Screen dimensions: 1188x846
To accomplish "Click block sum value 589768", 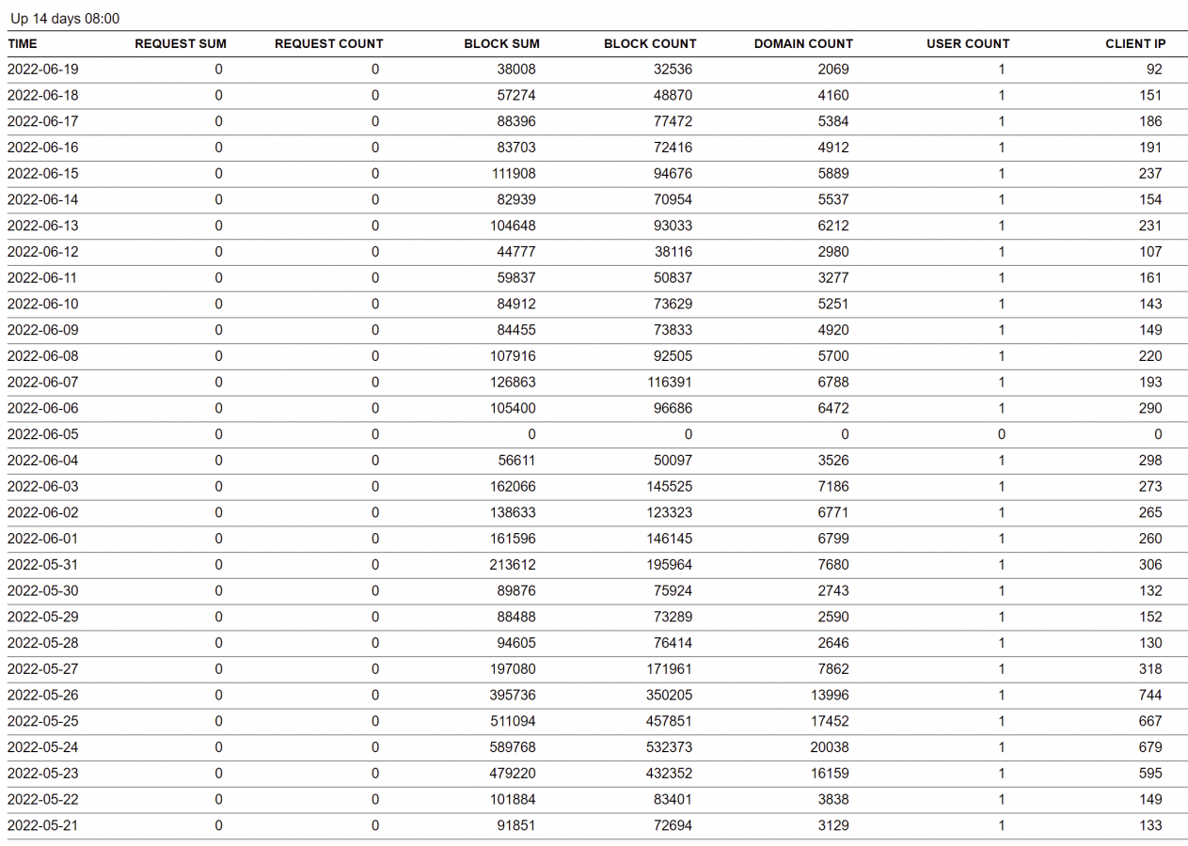I will click(x=516, y=747).
